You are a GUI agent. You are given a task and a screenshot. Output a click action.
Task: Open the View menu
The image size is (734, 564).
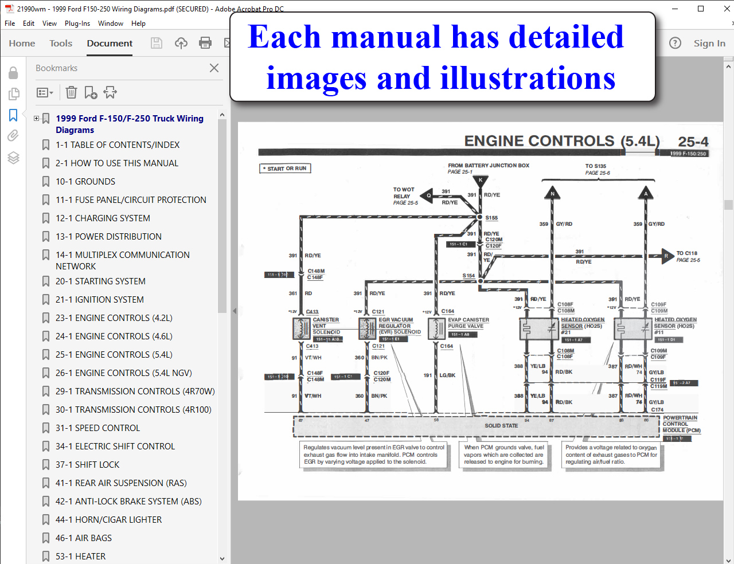(x=49, y=23)
